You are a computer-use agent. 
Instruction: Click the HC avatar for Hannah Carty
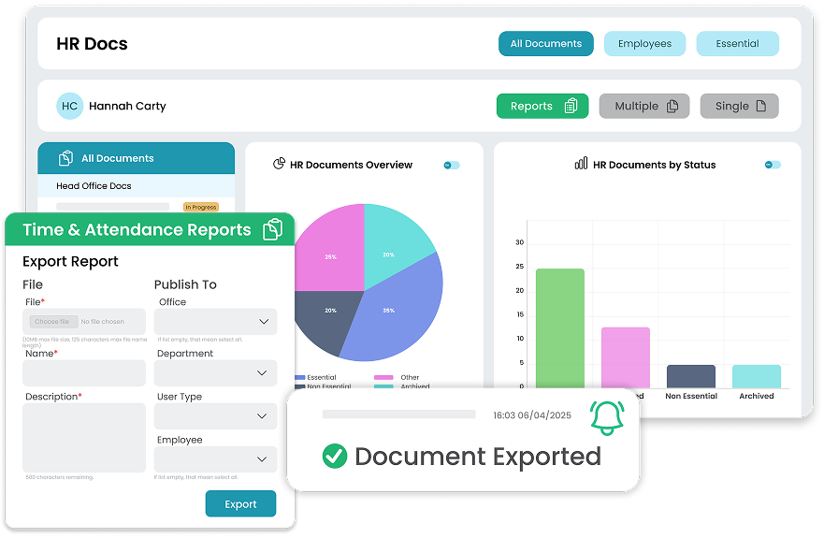pyautogui.click(x=69, y=106)
